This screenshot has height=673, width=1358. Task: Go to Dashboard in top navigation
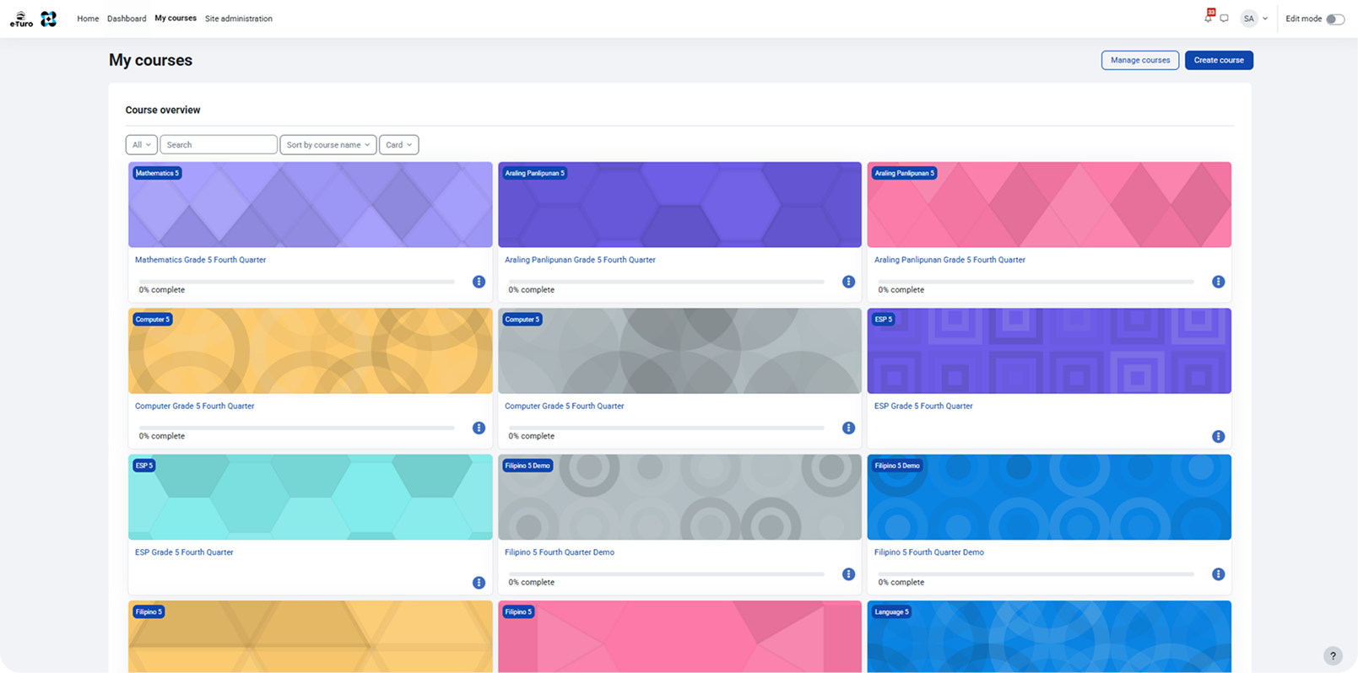[x=127, y=19]
